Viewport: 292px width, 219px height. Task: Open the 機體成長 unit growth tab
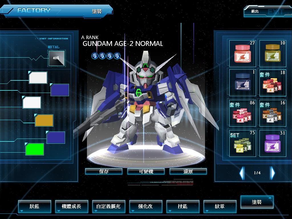pyautogui.click(x=72, y=206)
